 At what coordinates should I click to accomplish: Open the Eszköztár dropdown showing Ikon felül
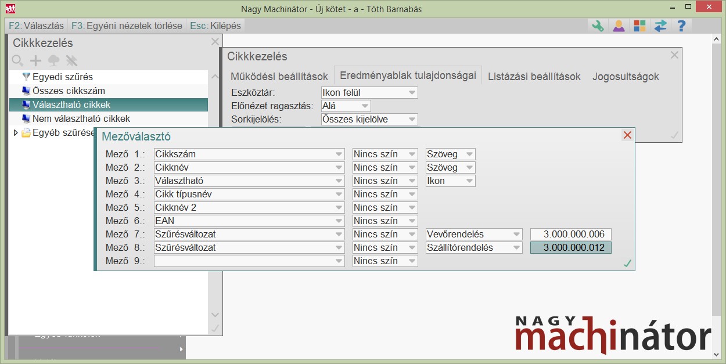click(x=369, y=92)
